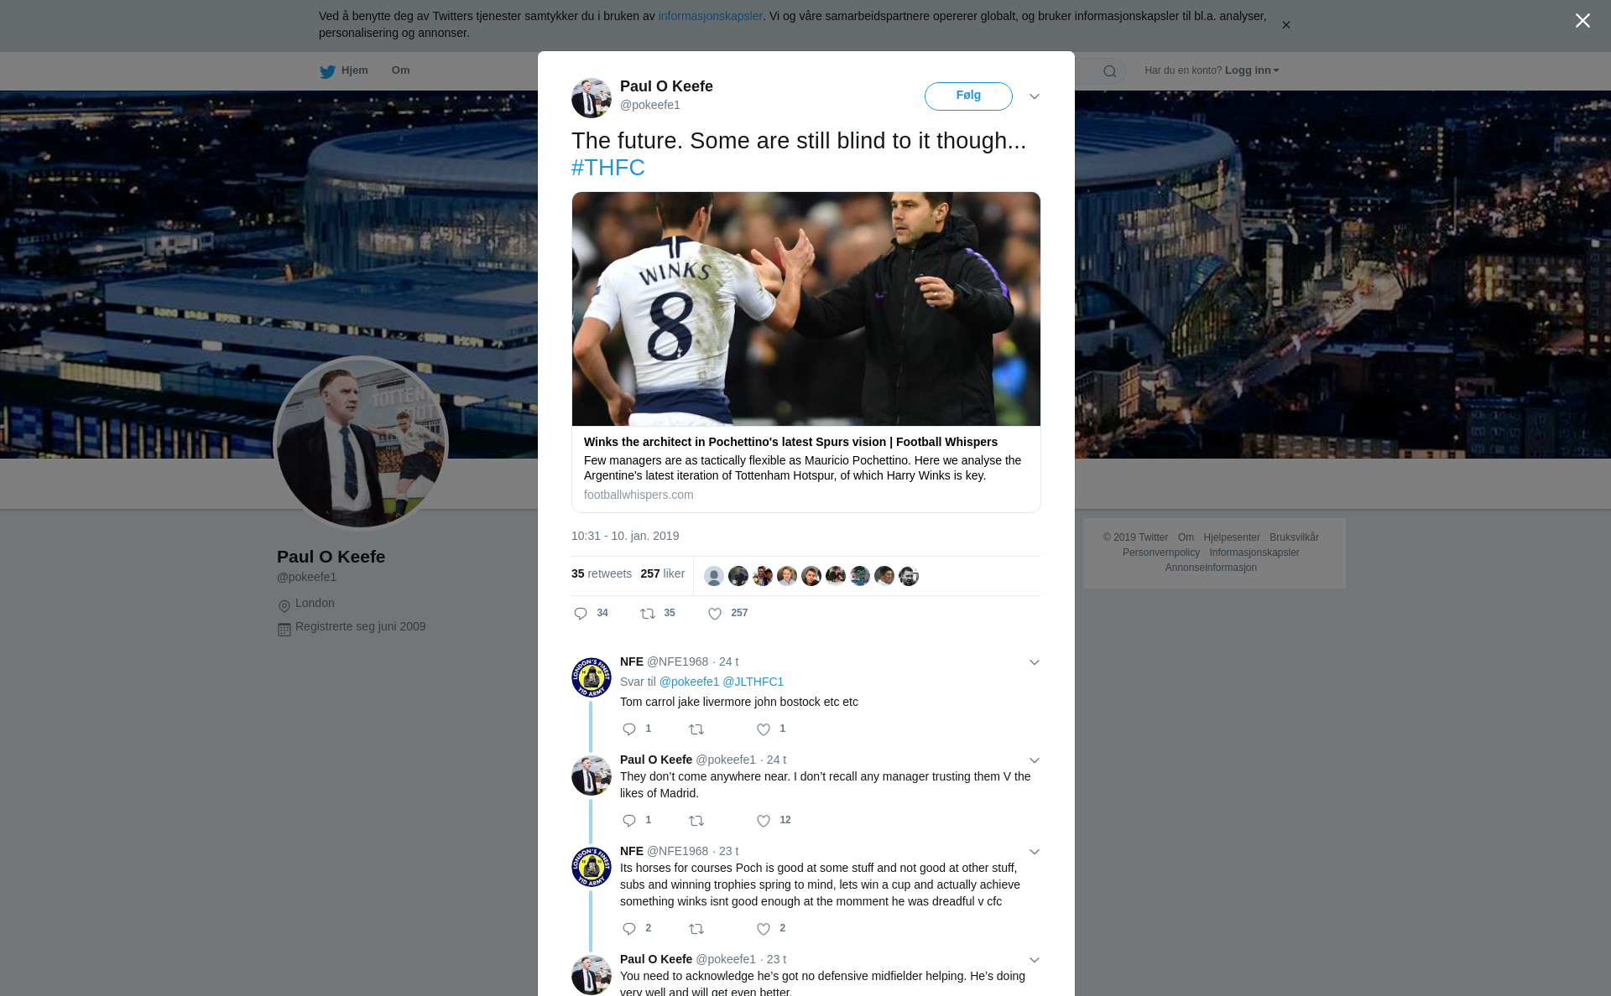Retweet Paul's reply about Madrid
Screen dimensions: 1611x996
[x=696, y=821]
